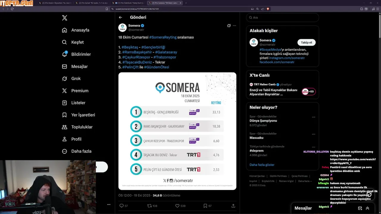This screenshot has height=214, width=381.
Task: Open Hizmet Şartları footer link
Action: coord(257,176)
